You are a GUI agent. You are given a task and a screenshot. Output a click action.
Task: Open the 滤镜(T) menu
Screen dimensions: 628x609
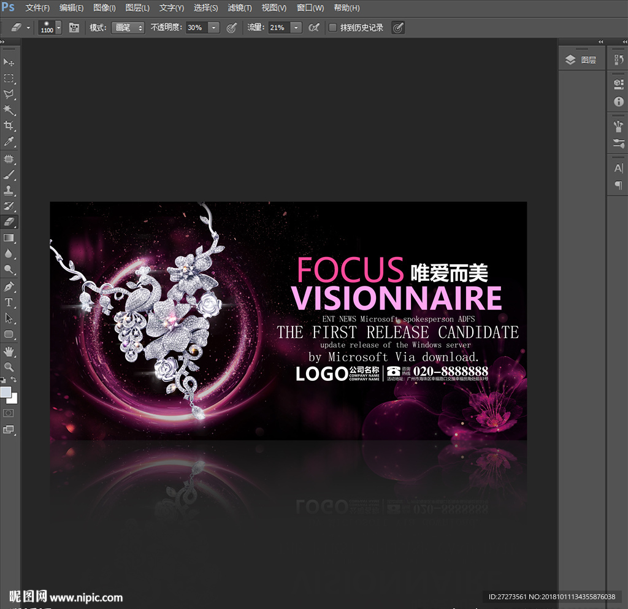pyautogui.click(x=240, y=8)
